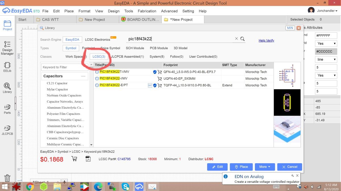Select the LCSC(3) class tab
Image resolution: width=341 pixels, height=191 pixels.
coord(99,57)
